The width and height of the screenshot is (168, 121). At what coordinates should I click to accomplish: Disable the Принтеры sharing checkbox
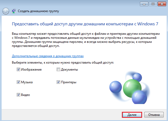(58, 82)
